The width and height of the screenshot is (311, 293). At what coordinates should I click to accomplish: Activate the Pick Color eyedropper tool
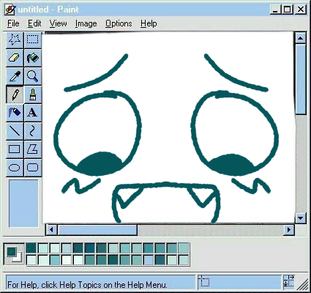coord(15,76)
